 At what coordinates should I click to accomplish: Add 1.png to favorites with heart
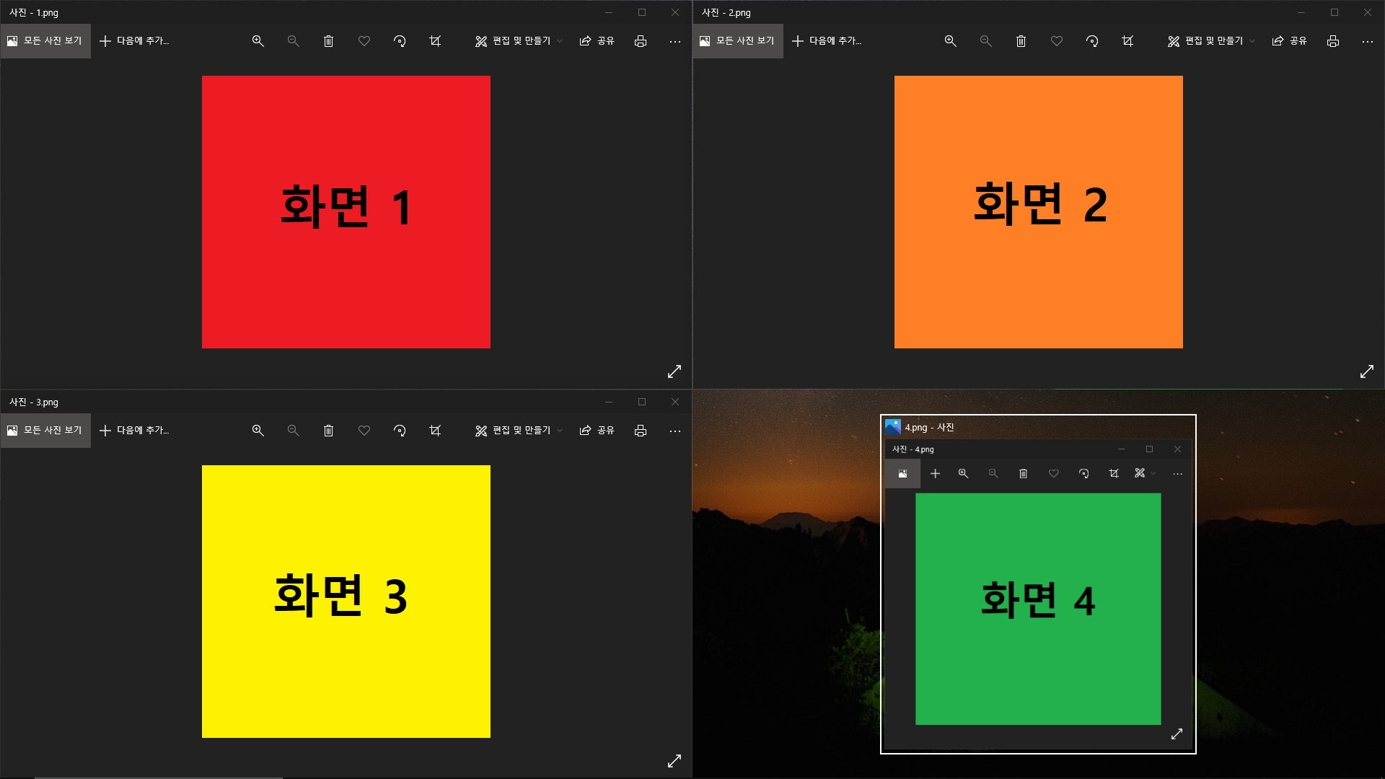(364, 41)
